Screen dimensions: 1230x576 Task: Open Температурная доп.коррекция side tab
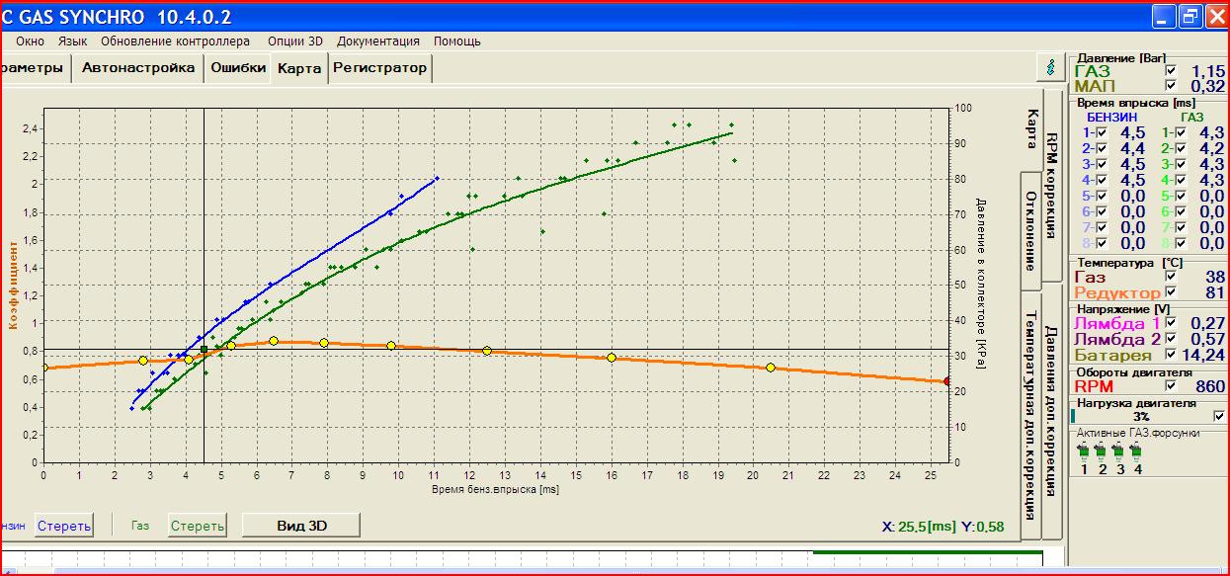coord(1030,415)
